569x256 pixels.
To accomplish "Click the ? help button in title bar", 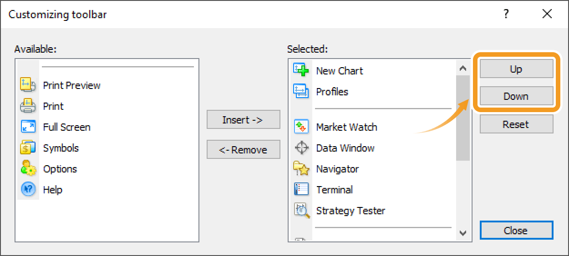I will 506,14.
